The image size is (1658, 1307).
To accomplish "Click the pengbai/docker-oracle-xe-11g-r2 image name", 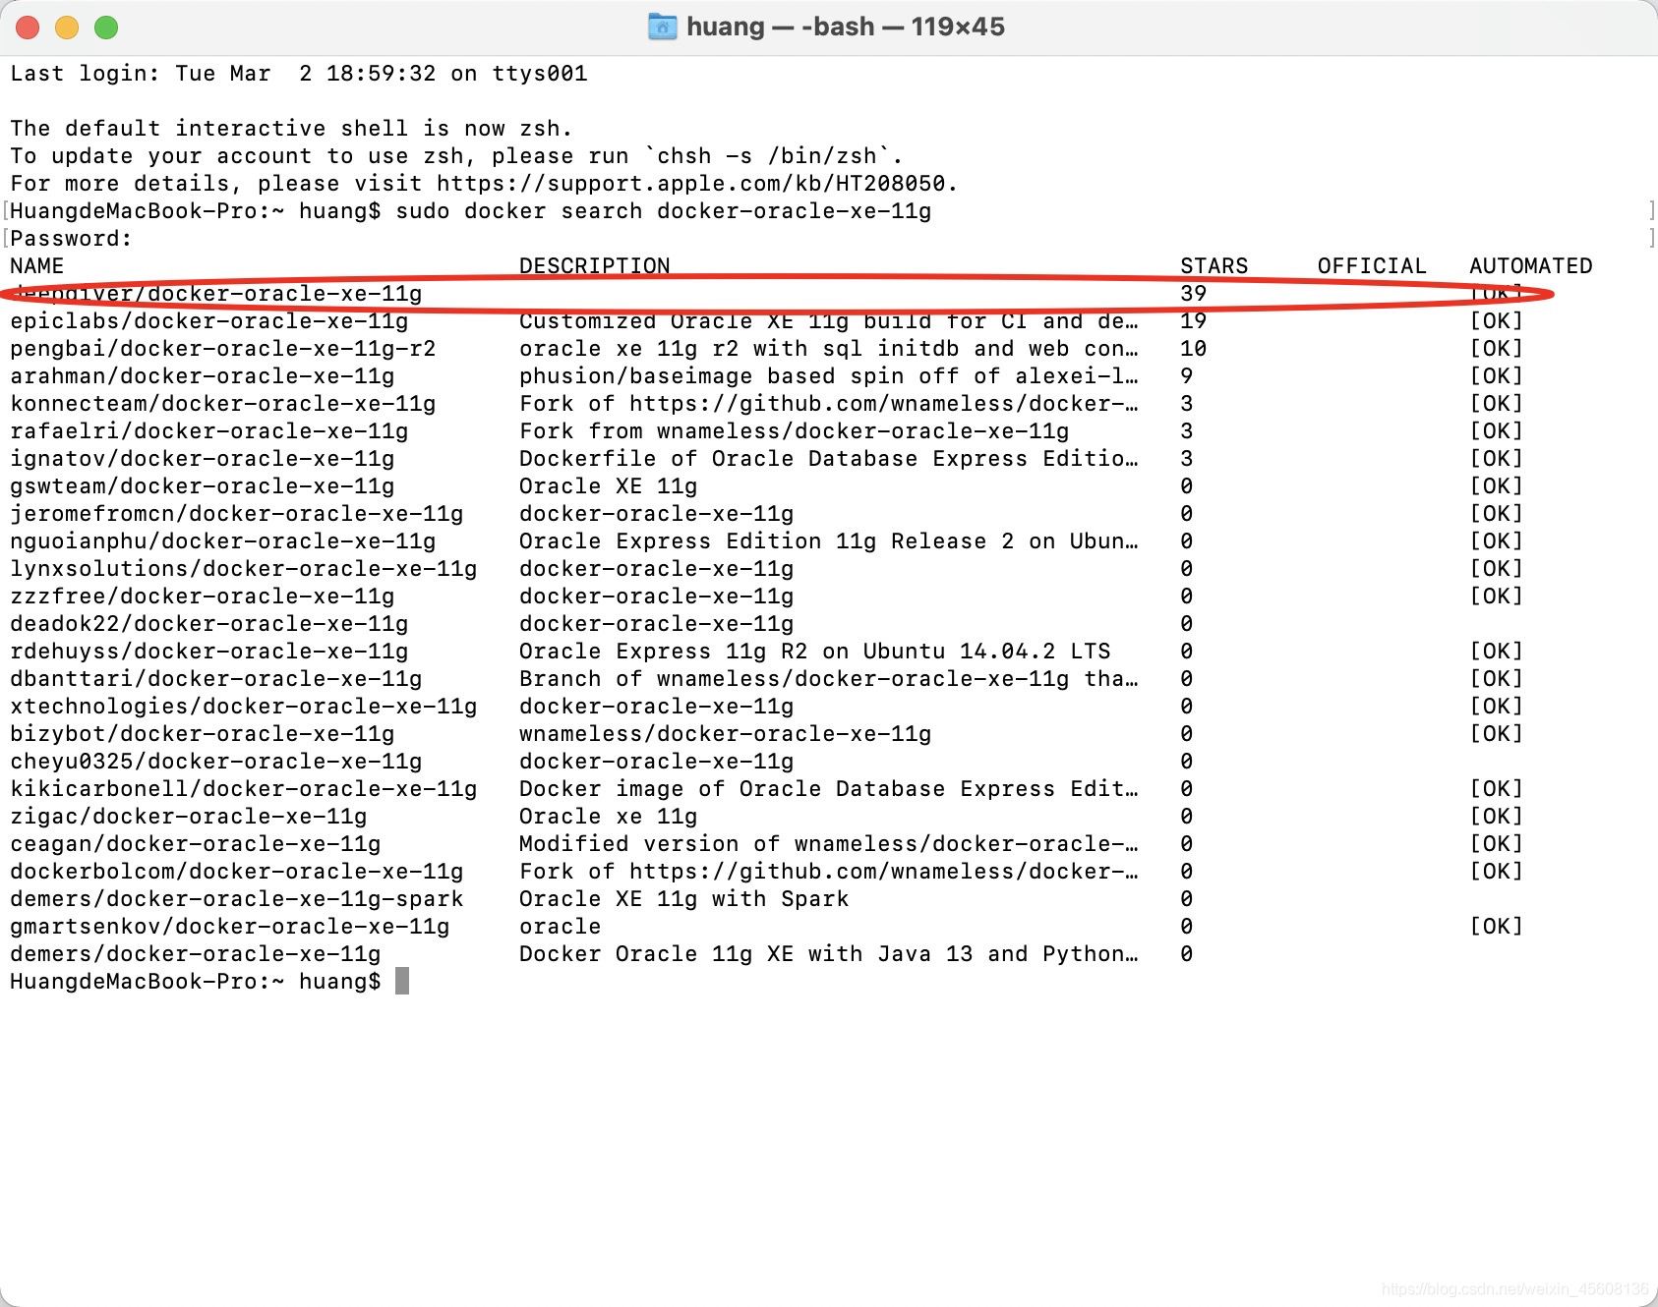I will [x=222, y=349].
